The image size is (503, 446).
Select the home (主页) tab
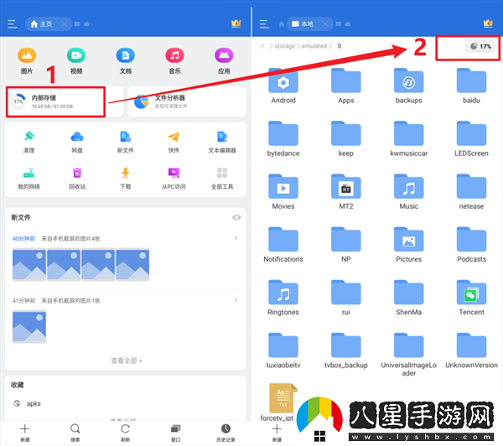(42, 24)
